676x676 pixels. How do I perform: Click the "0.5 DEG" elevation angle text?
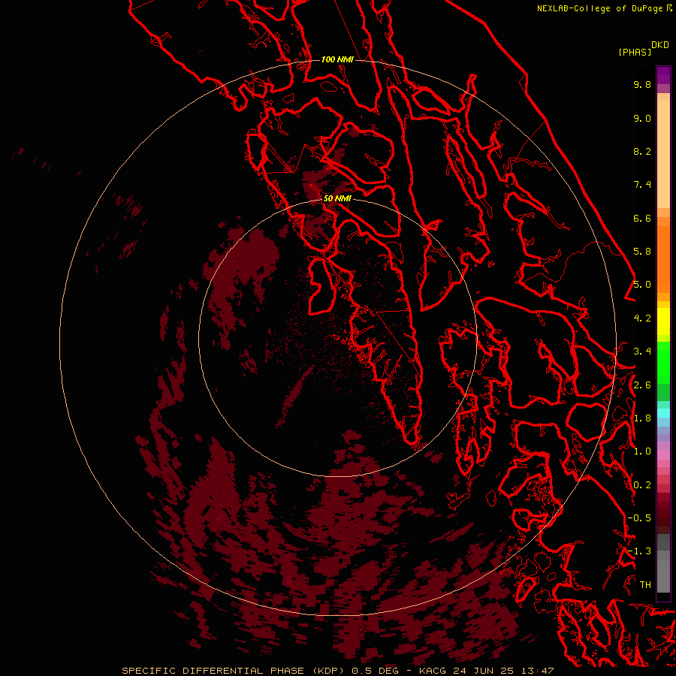tap(375, 671)
